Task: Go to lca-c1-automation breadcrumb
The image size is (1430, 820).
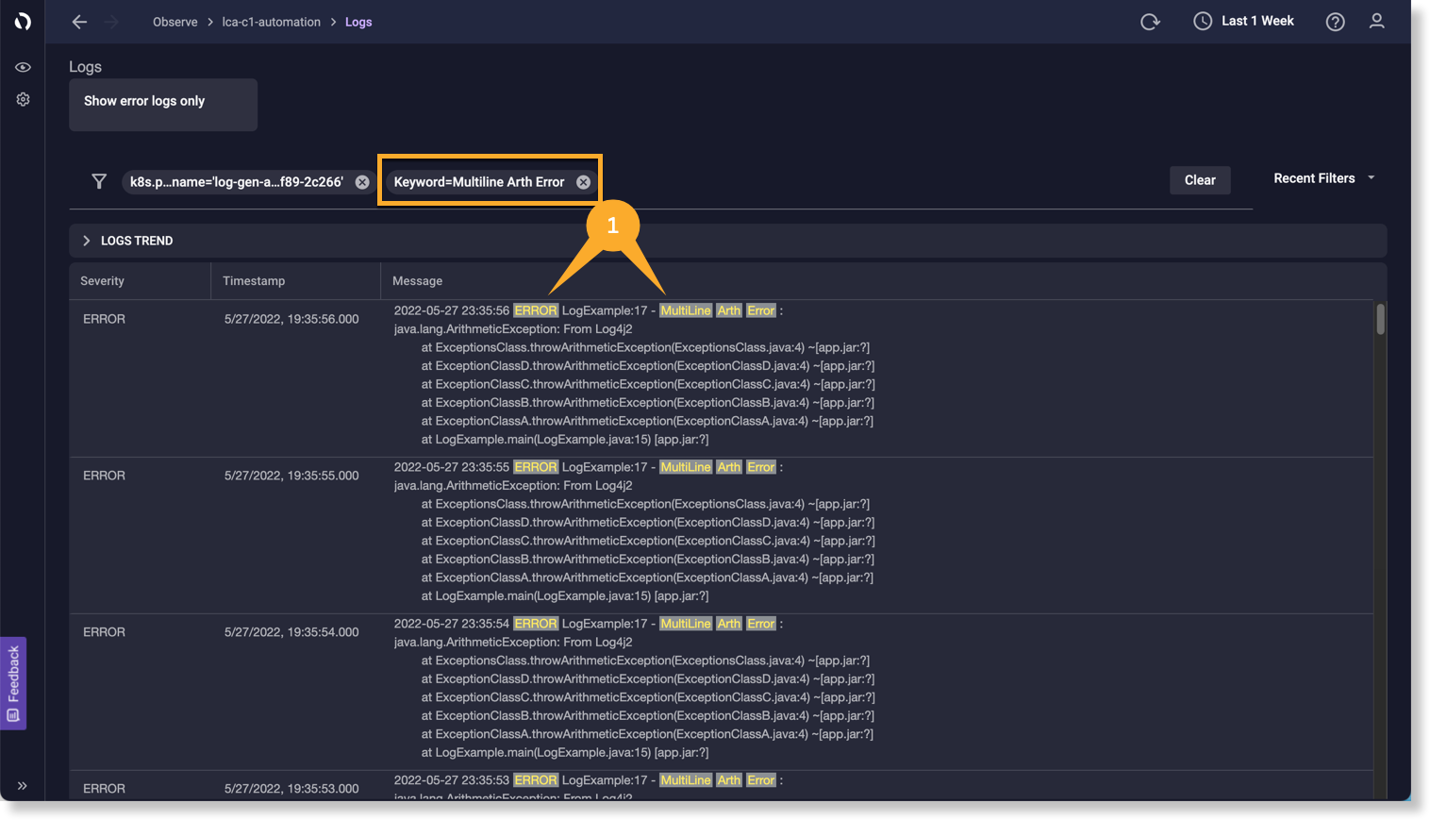Action: click(271, 22)
